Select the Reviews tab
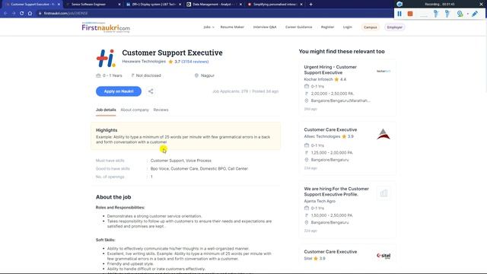The image size is (487, 274). [161, 110]
